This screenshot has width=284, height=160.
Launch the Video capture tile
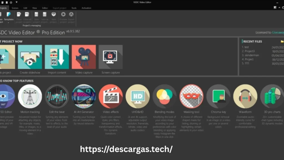coord(84,57)
